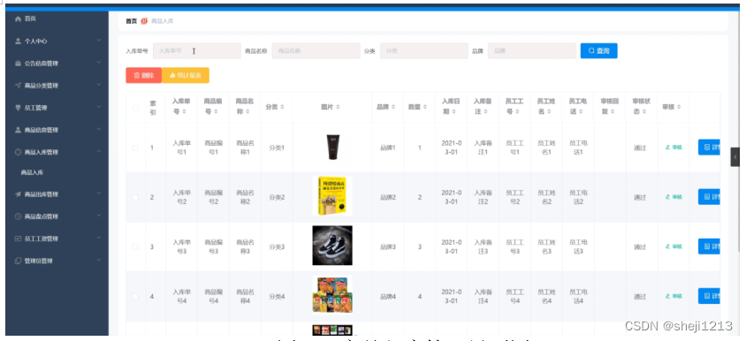Sort by the 审核 column sort icon
Image resolution: width=746 pixels, height=341 pixels.
click(x=679, y=108)
